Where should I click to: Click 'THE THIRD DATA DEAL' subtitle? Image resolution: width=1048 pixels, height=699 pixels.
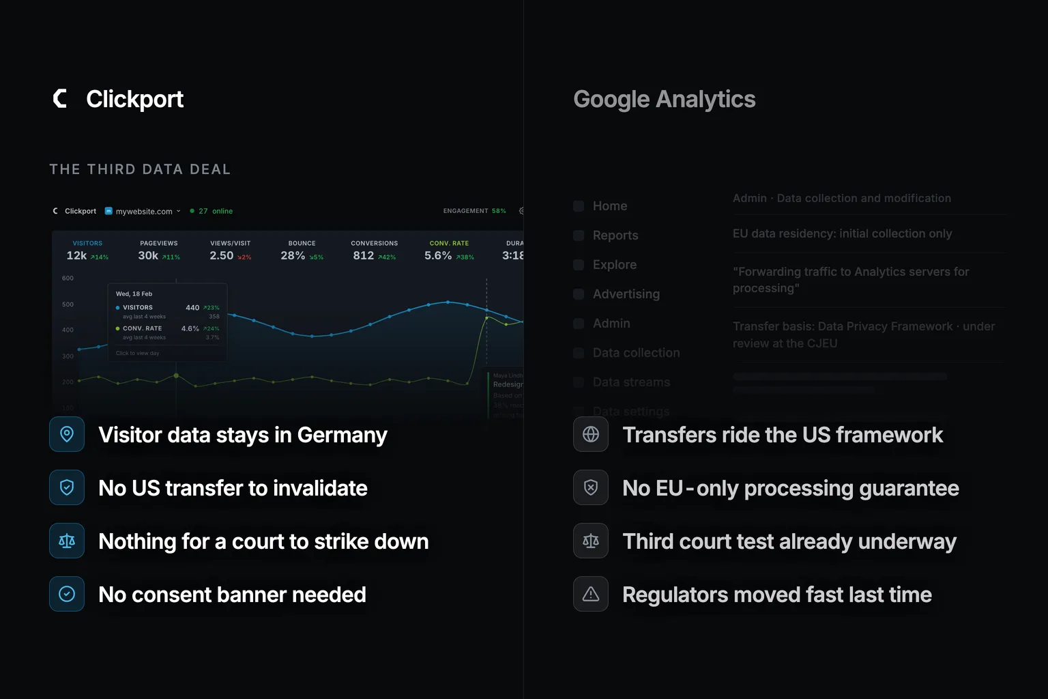140,169
